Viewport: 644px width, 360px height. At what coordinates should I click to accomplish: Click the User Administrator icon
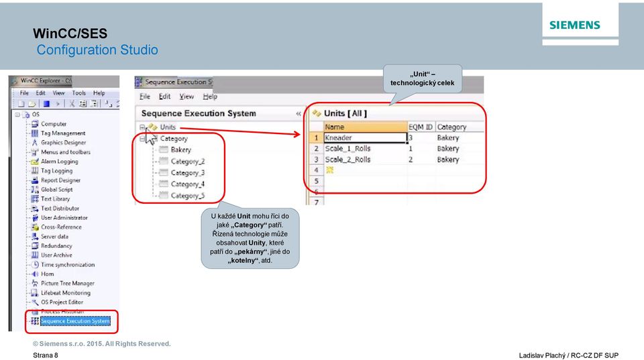click(x=35, y=218)
